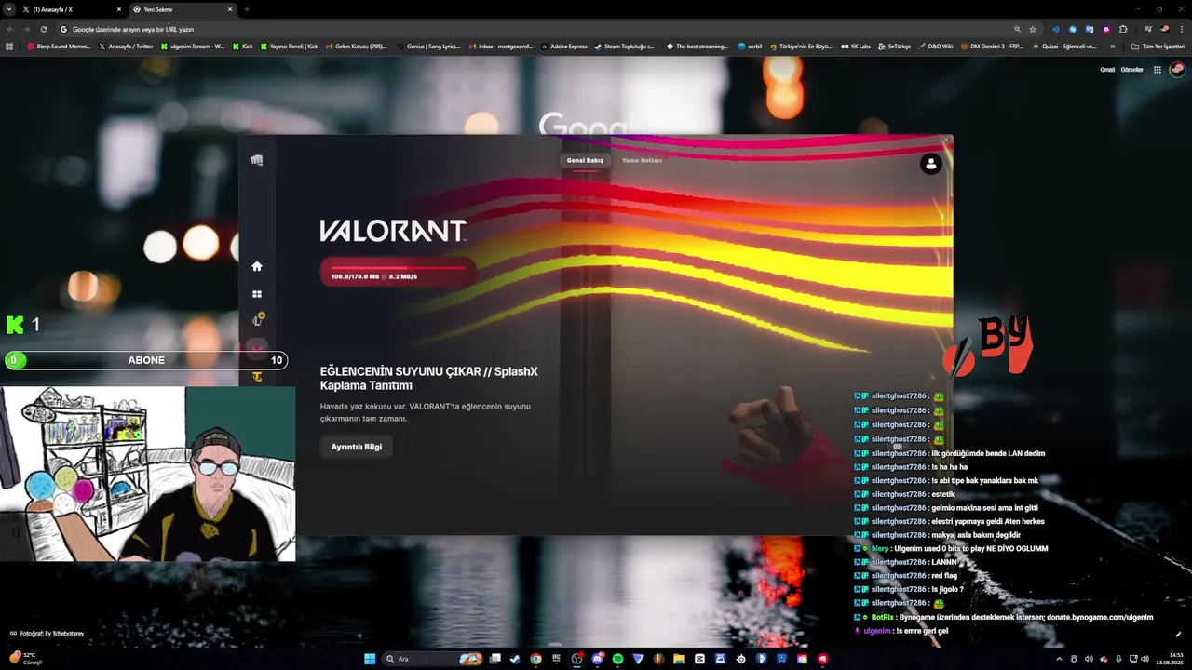Open Riot Client home page icon
This screenshot has width=1192, height=670.
[x=257, y=266]
